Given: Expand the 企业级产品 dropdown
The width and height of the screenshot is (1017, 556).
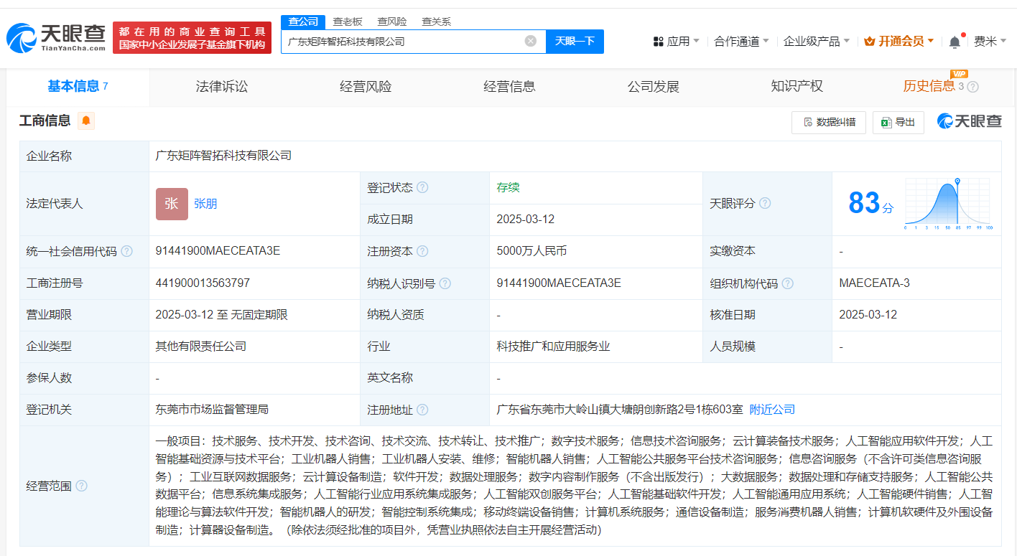Looking at the screenshot, I should pos(816,42).
